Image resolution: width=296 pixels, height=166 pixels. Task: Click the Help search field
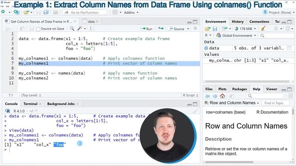coord(265,96)
